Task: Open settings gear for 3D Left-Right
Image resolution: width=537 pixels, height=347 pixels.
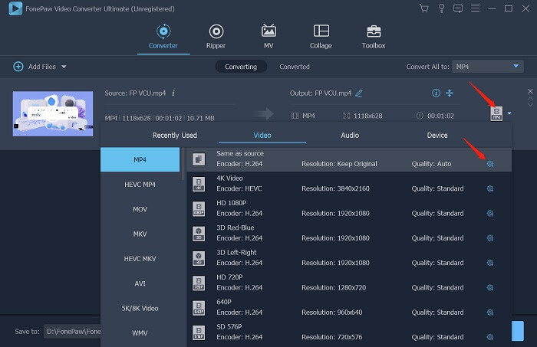Action: [490, 263]
